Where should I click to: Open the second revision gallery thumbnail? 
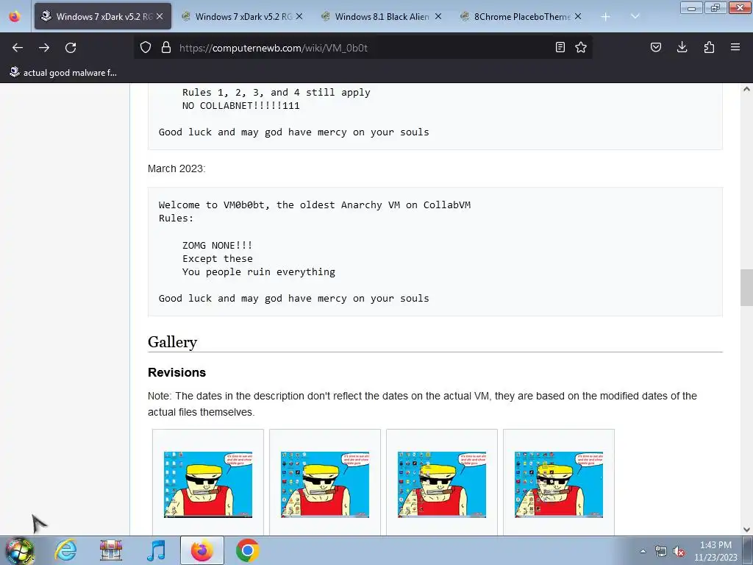coord(325,484)
